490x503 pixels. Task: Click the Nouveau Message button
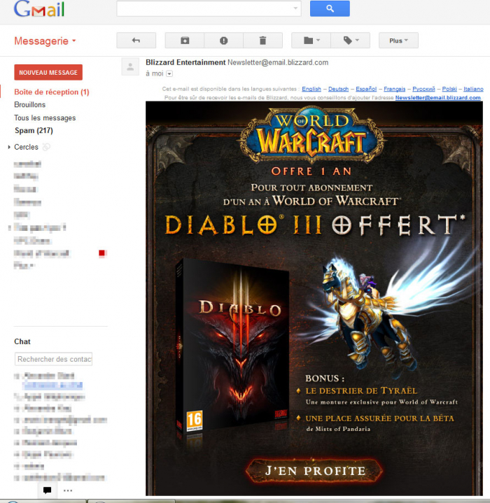click(x=48, y=72)
